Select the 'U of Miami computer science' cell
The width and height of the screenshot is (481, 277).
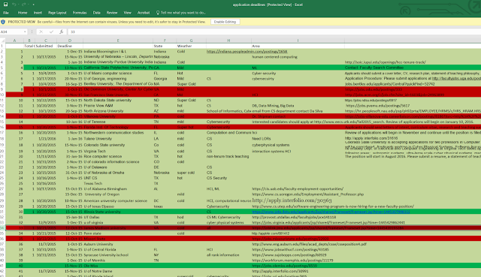pyautogui.click(x=118, y=74)
